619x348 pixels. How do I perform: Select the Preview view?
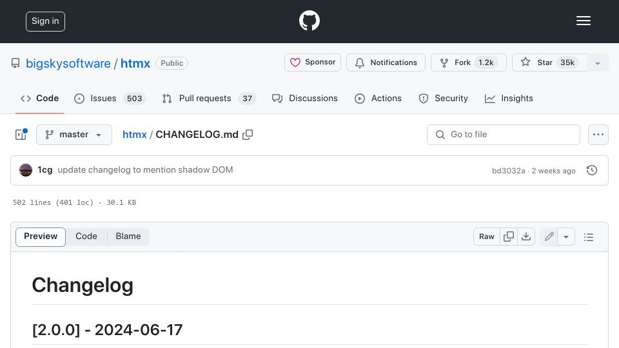41,237
